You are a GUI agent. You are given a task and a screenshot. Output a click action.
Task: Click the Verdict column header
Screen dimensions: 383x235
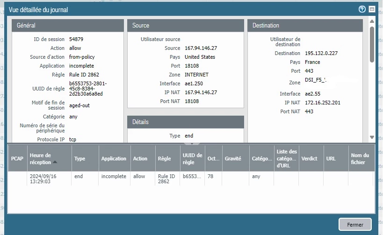pos(311,159)
